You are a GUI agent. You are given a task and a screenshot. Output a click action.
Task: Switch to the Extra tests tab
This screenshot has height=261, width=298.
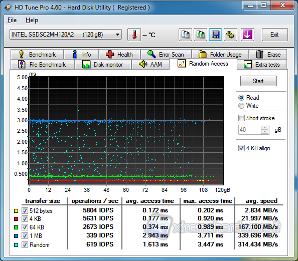point(262,65)
